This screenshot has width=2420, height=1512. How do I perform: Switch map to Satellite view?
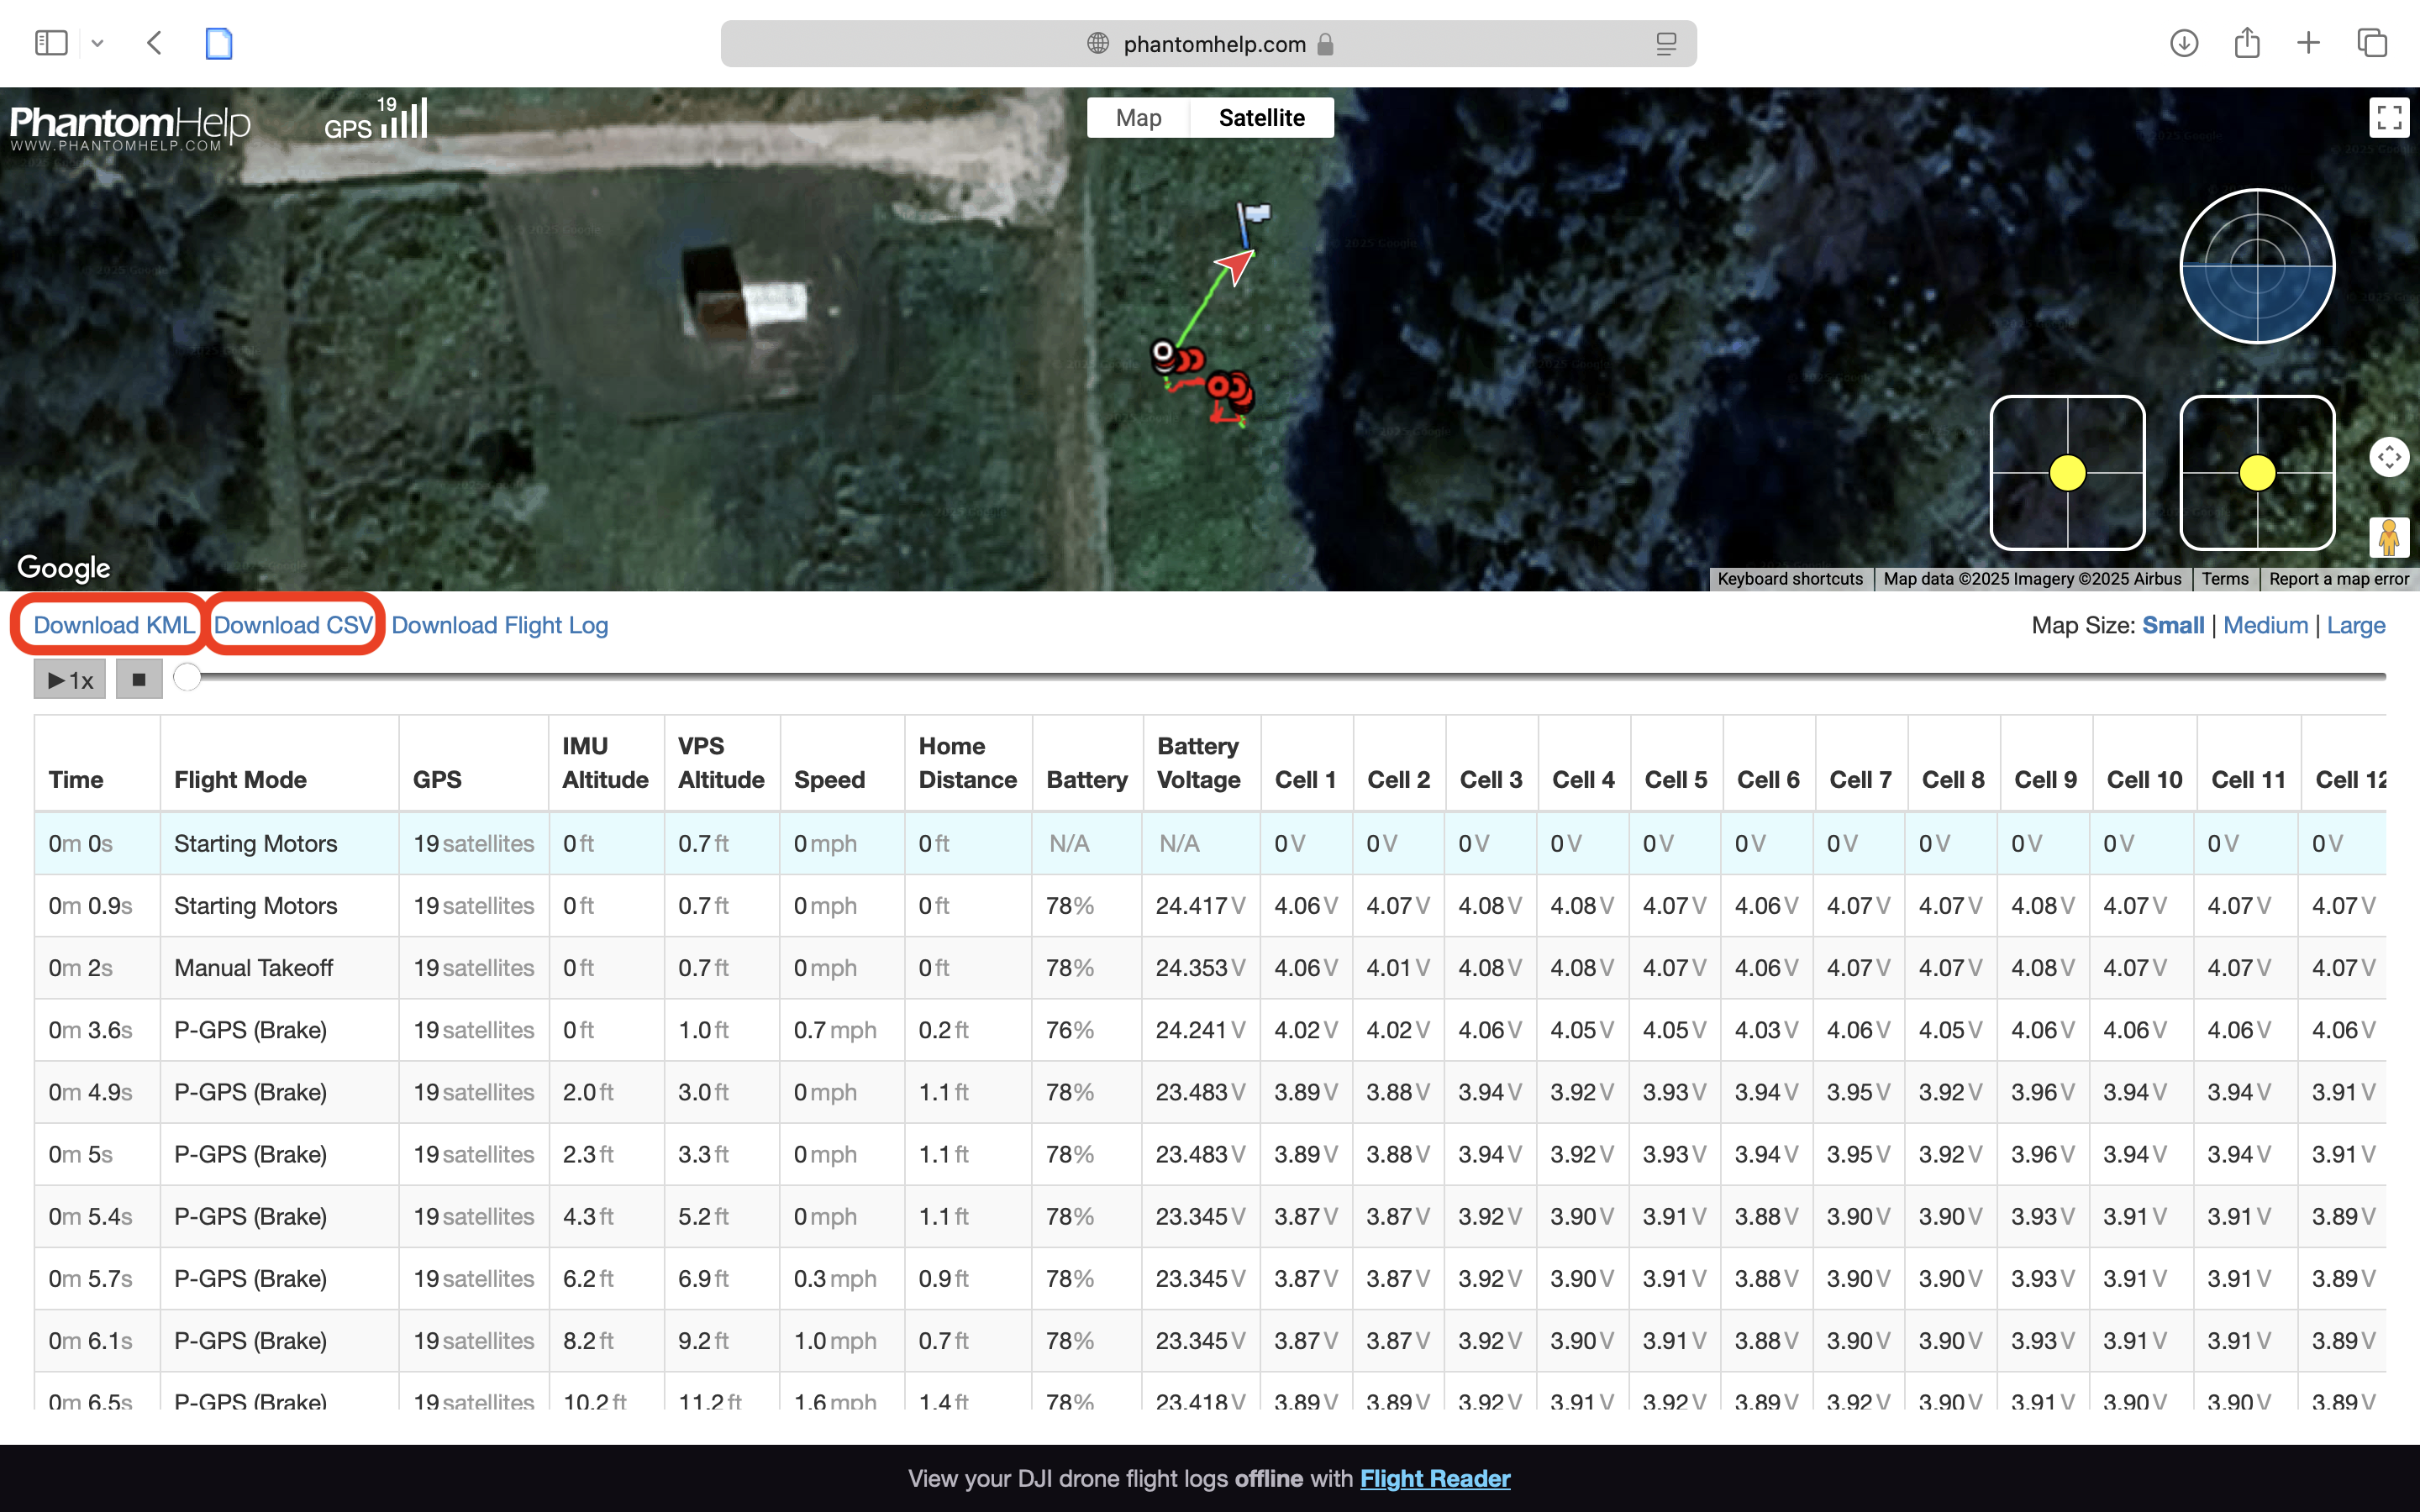1261,118
